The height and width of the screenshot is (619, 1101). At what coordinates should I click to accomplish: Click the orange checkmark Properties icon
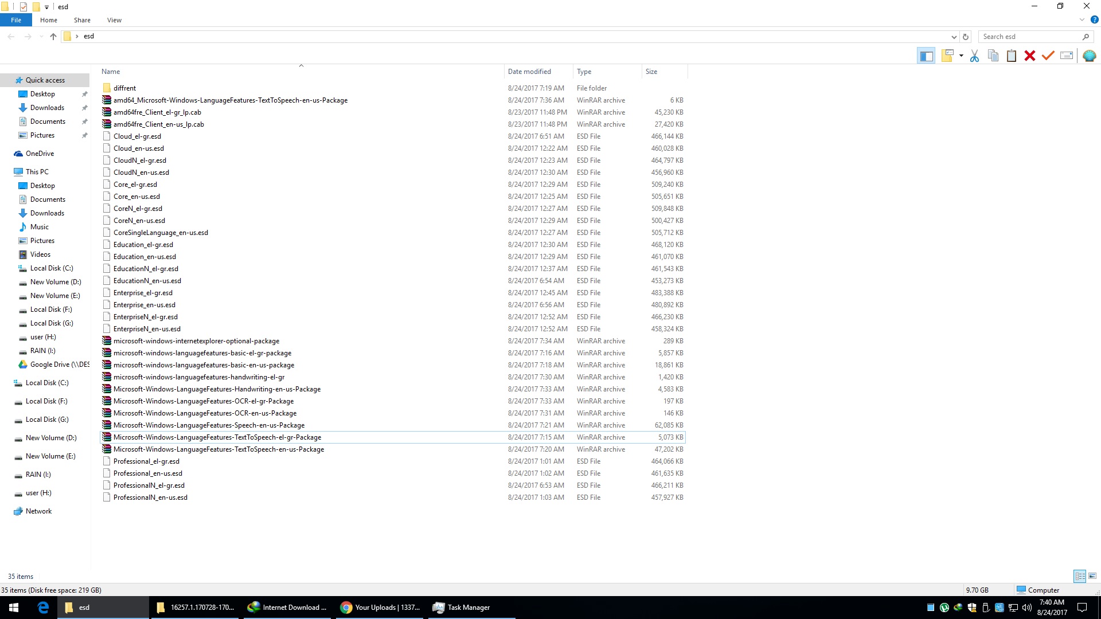pyautogui.click(x=1048, y=56)
